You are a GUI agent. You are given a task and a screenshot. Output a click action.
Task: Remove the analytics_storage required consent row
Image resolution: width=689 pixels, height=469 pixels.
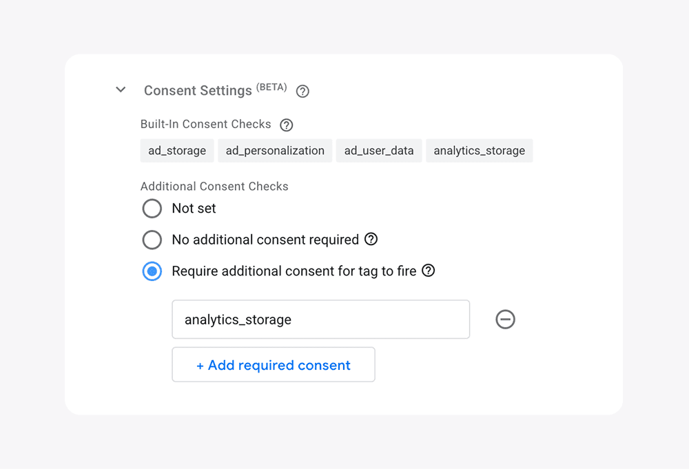(x=505, y=319)
